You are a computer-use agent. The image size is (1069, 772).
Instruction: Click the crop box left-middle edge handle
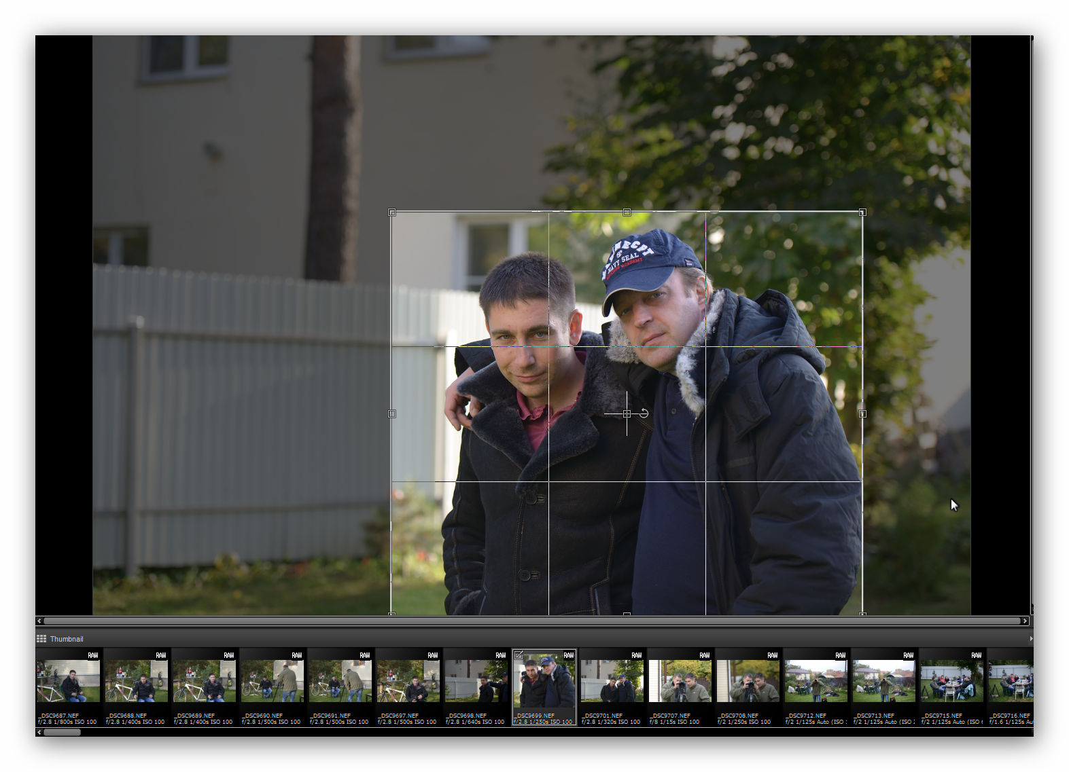(x=392, y=413)
